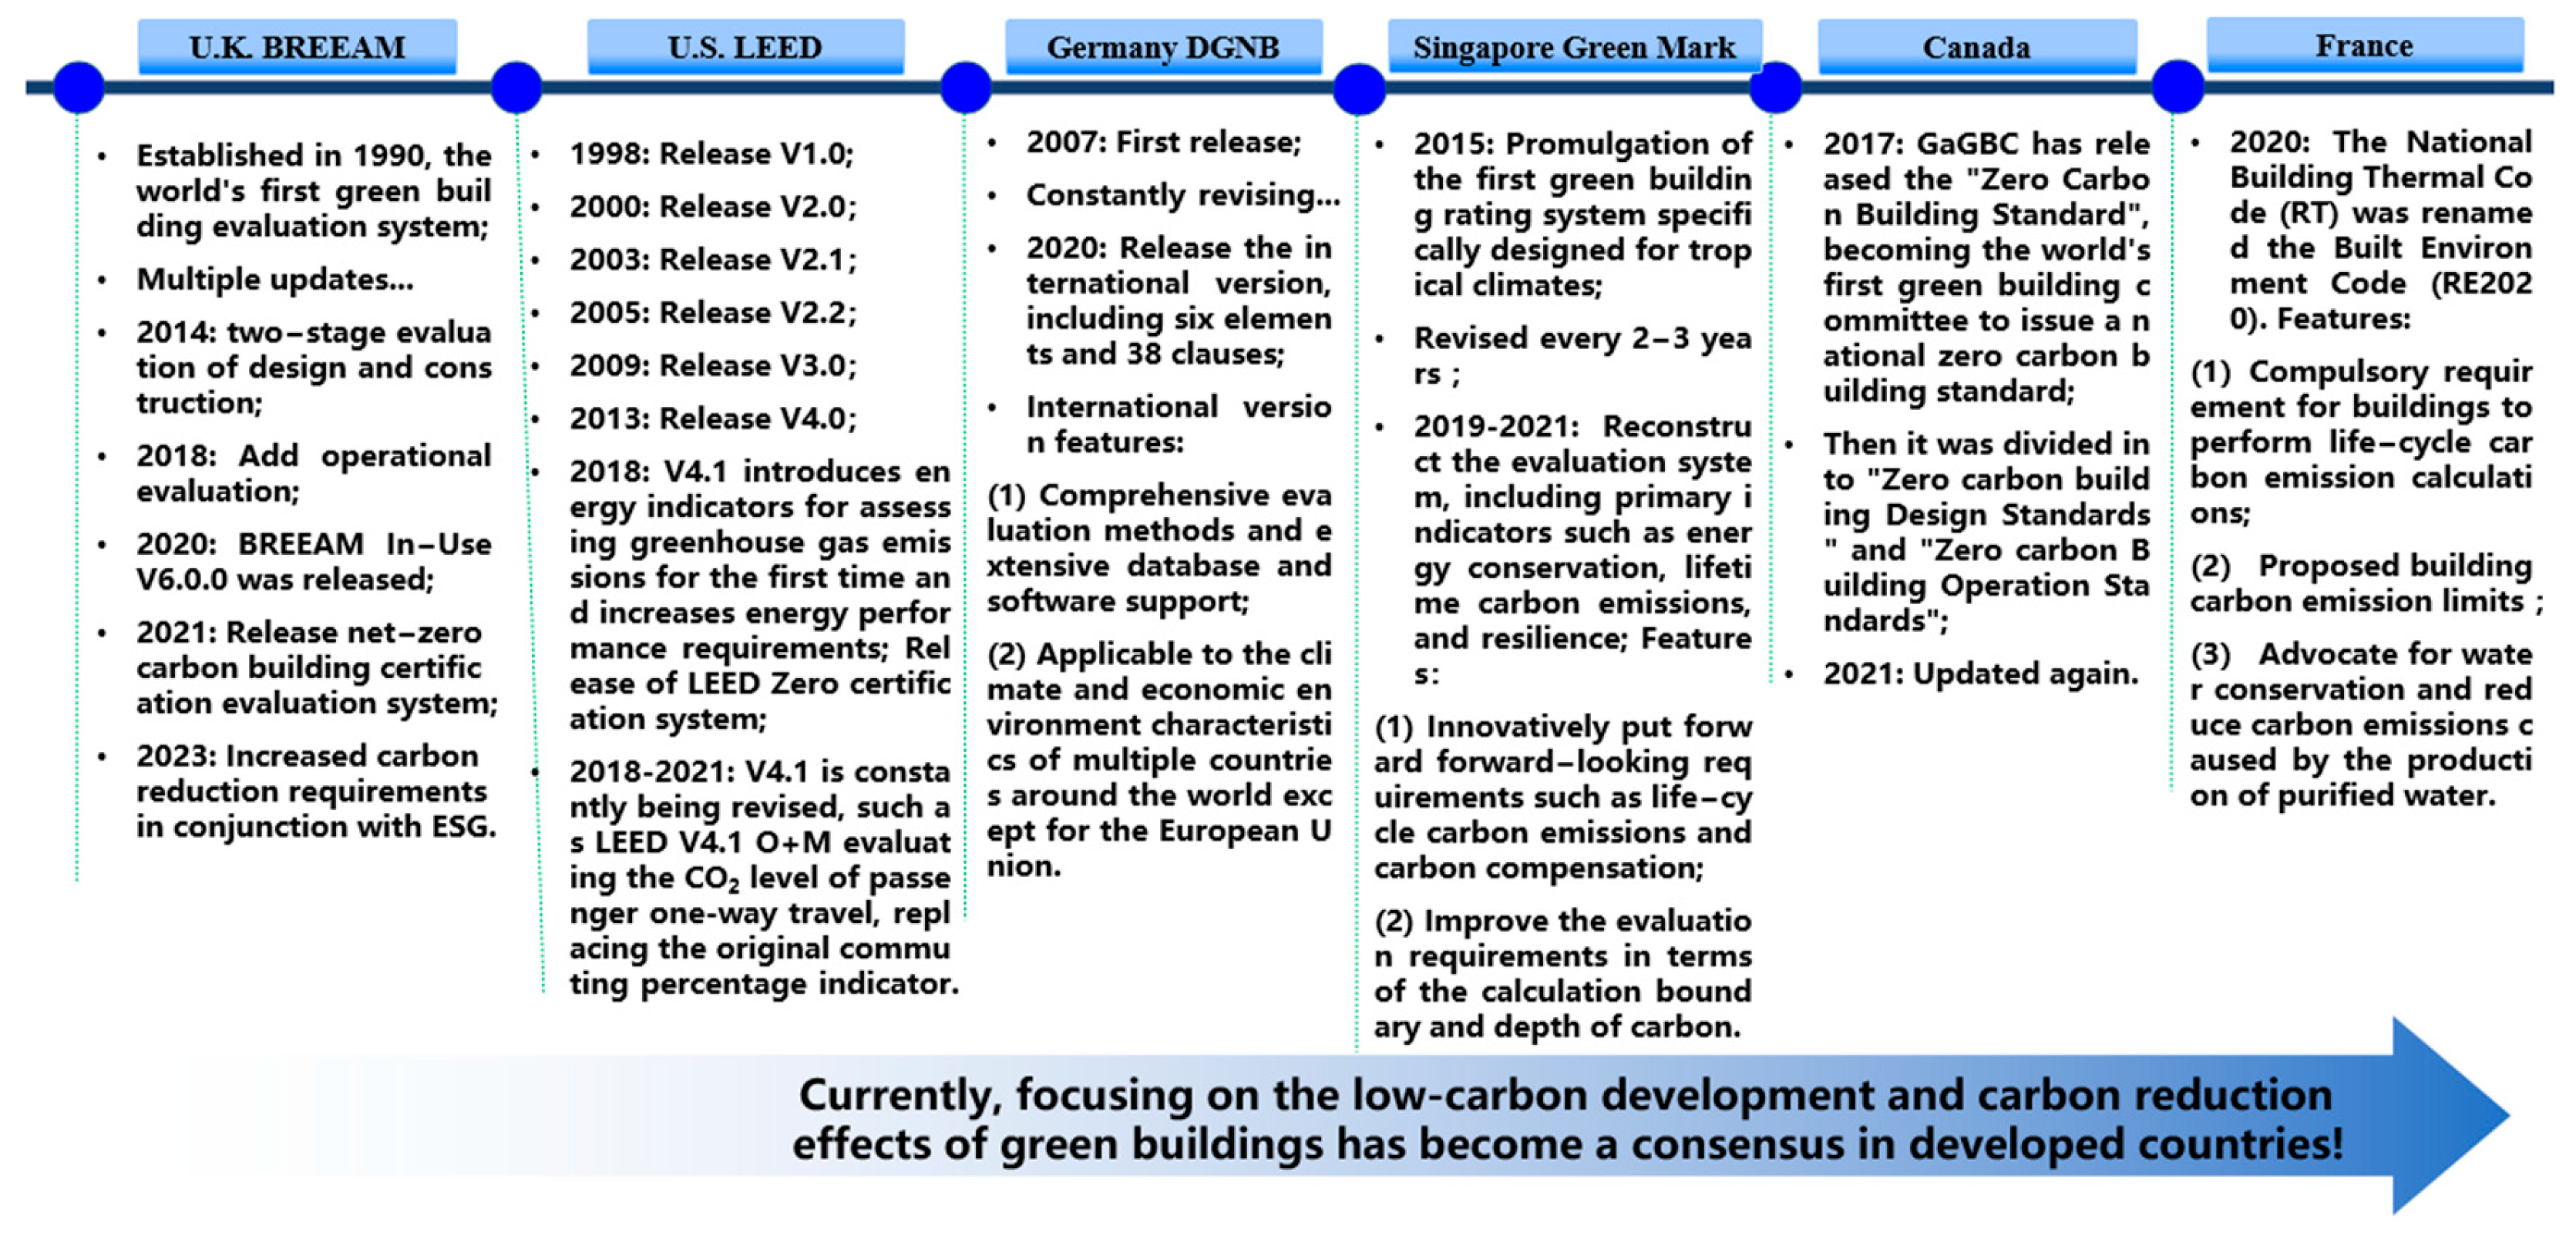The width and height of the screenshot is (2576, 1236).
Task: Click '2023: Increased carbon reduction requirements' item
Action: [315, 790]
